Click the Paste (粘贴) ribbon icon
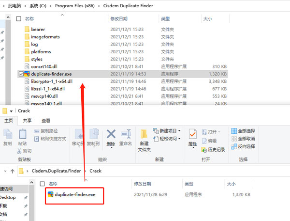Image resolution: width=290 pixels, height=221 pixels. point(23,134)
